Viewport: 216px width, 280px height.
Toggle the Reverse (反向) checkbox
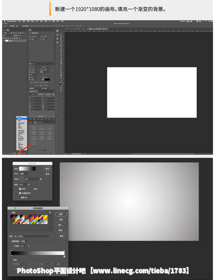pyautogui.click(x=20, y=189)
